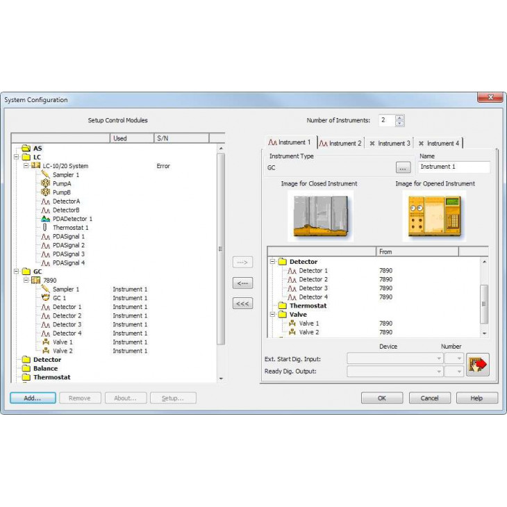This screenshot has width=507, height=507.
Task: Click the Image for Opened Instrument thumbnail
Action: [435, 216]
